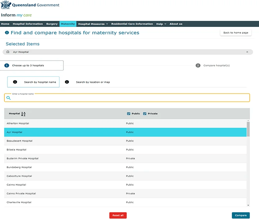Click the info icon beside the page heading
The height and width of the screenshot is (219, 259).
(7, 33)
